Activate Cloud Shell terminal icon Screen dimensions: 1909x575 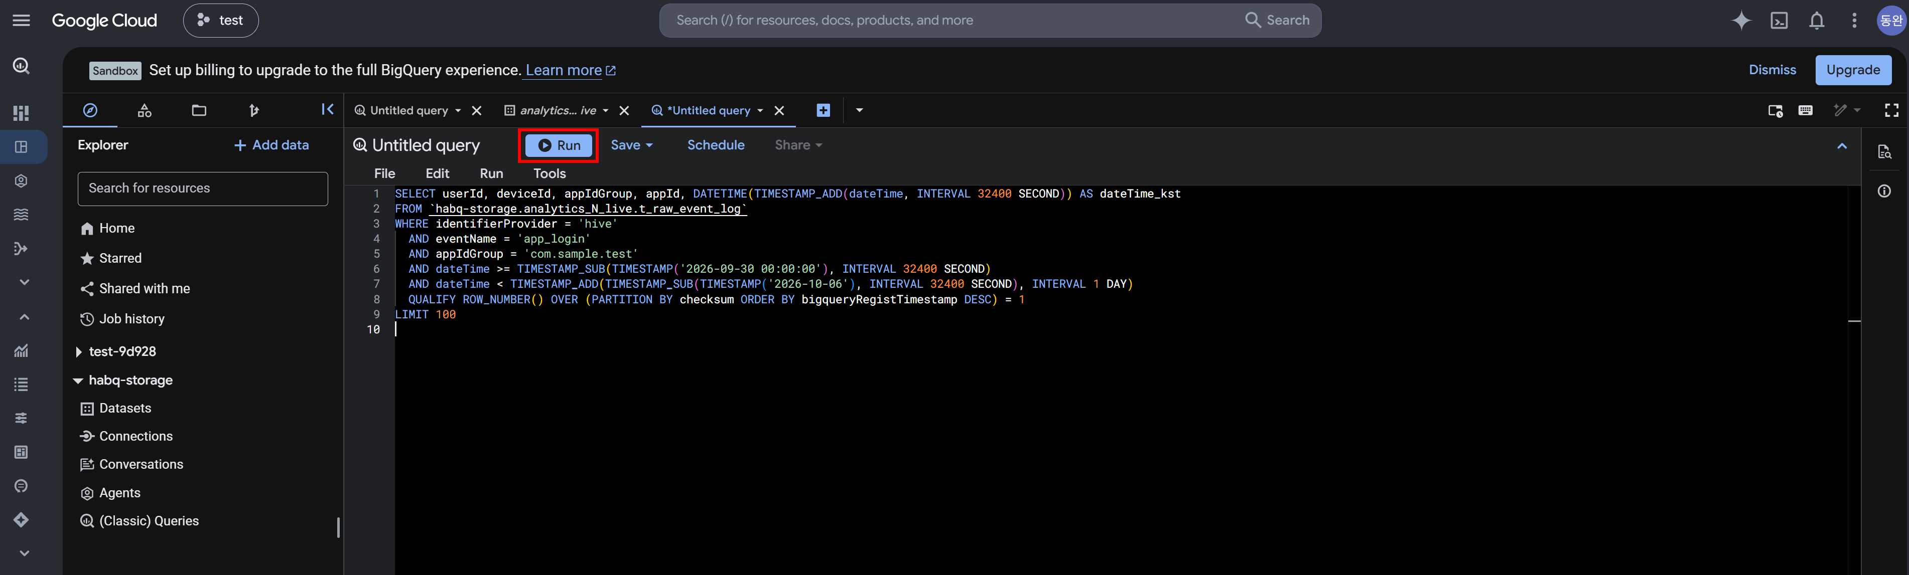point(1779,21)
